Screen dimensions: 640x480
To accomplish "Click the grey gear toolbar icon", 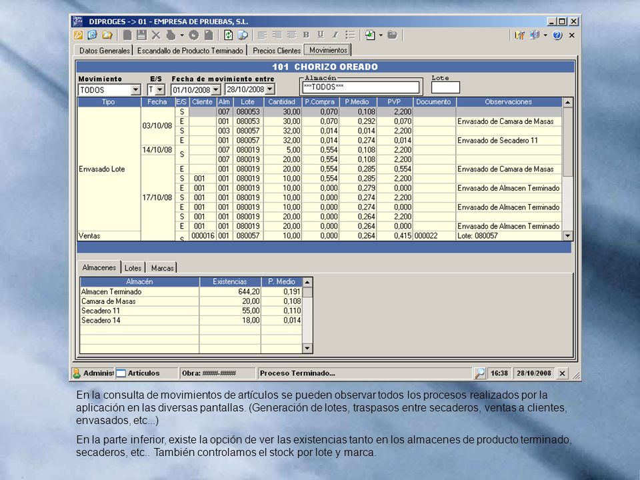I will tap(194, 35).
